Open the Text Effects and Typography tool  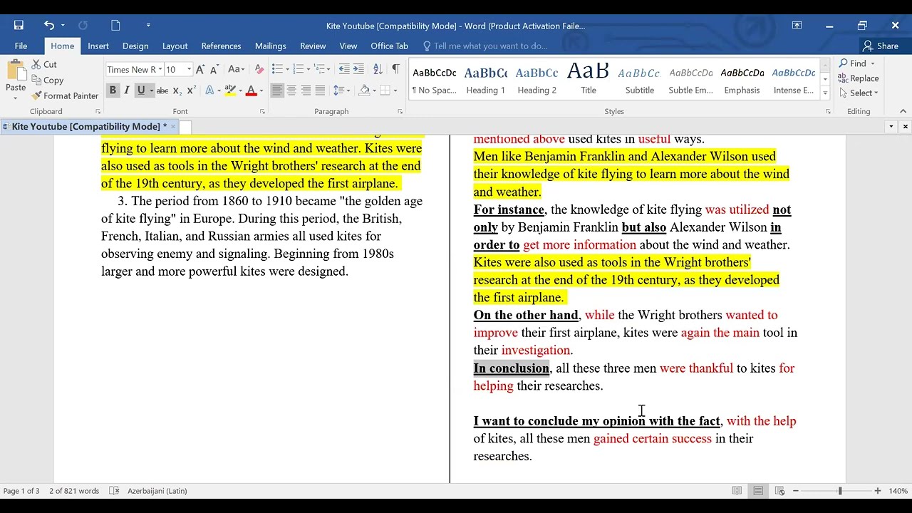coord(209,90)
